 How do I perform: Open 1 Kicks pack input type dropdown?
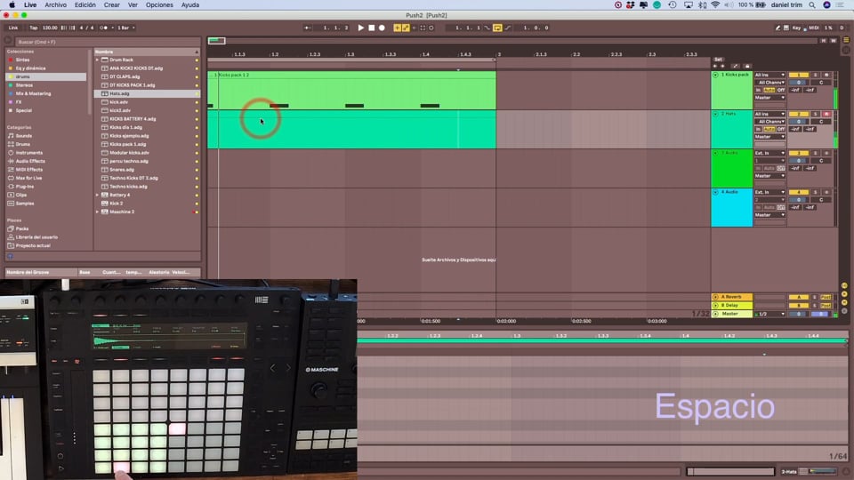pos(769,75)
